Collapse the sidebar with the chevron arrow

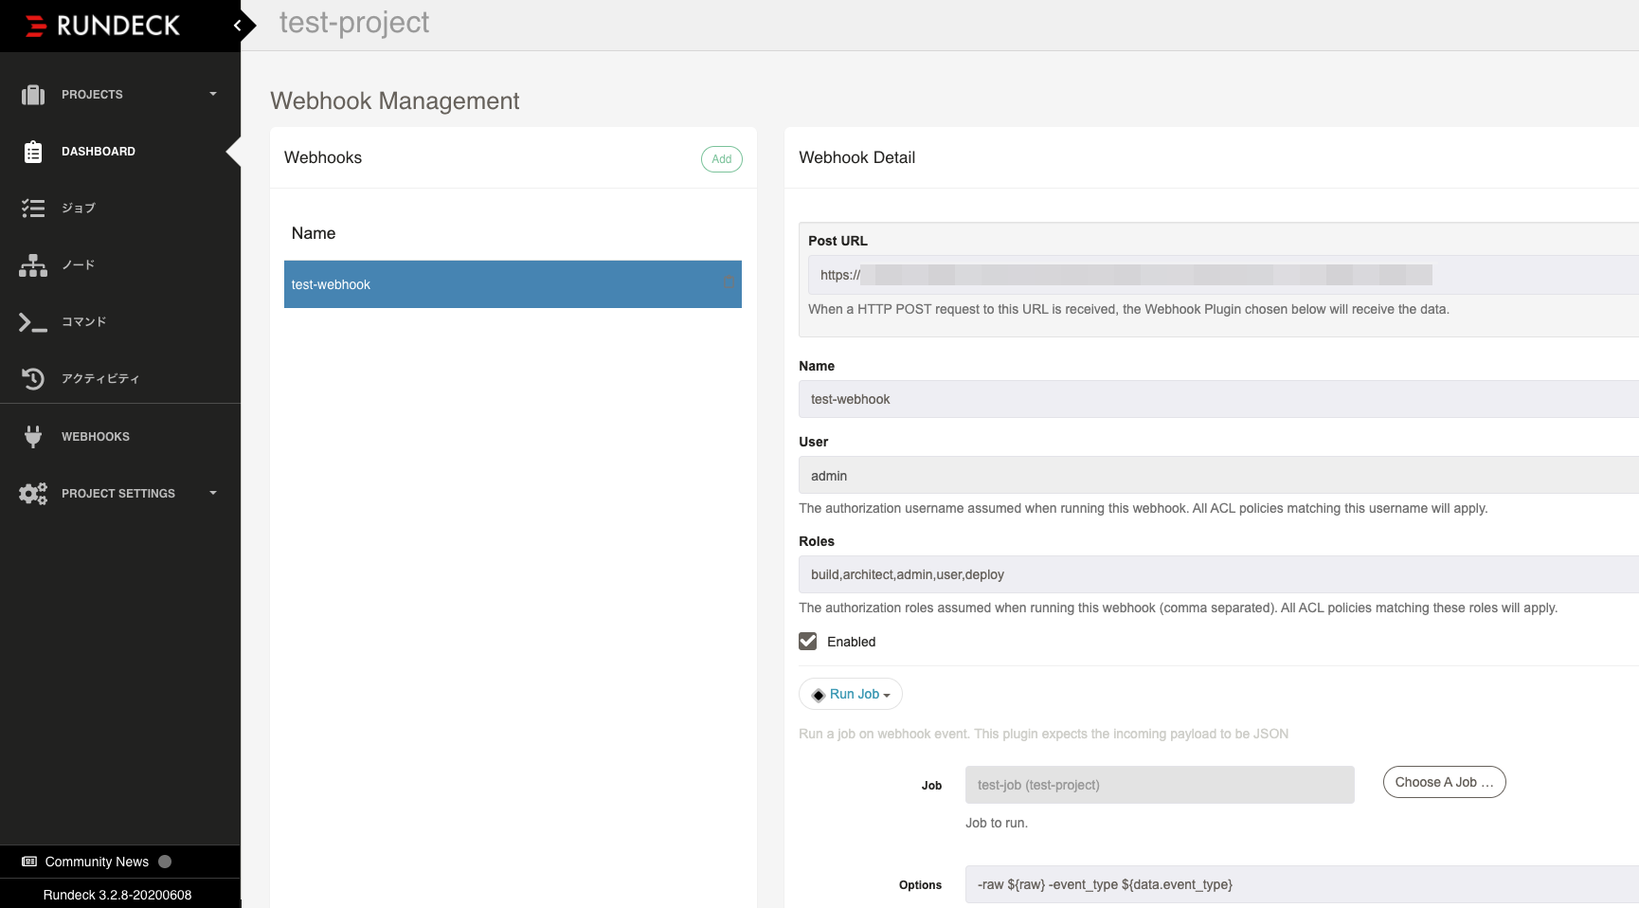pyautogui.click(x=238, y=26)
